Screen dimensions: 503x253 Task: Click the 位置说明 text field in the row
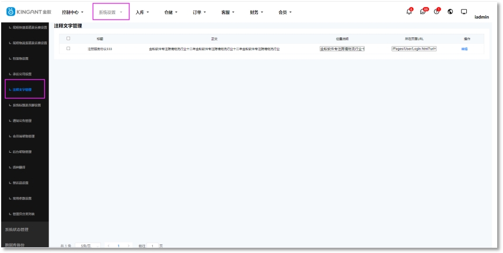point(342,49)
